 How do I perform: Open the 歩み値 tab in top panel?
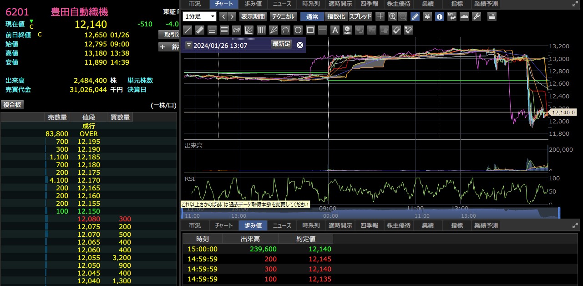(253, 4)
